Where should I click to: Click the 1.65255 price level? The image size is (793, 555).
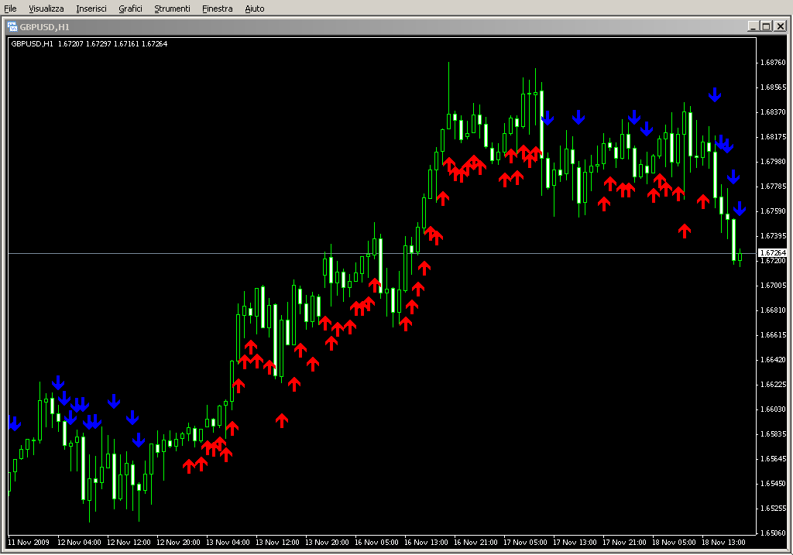(774, 509)
